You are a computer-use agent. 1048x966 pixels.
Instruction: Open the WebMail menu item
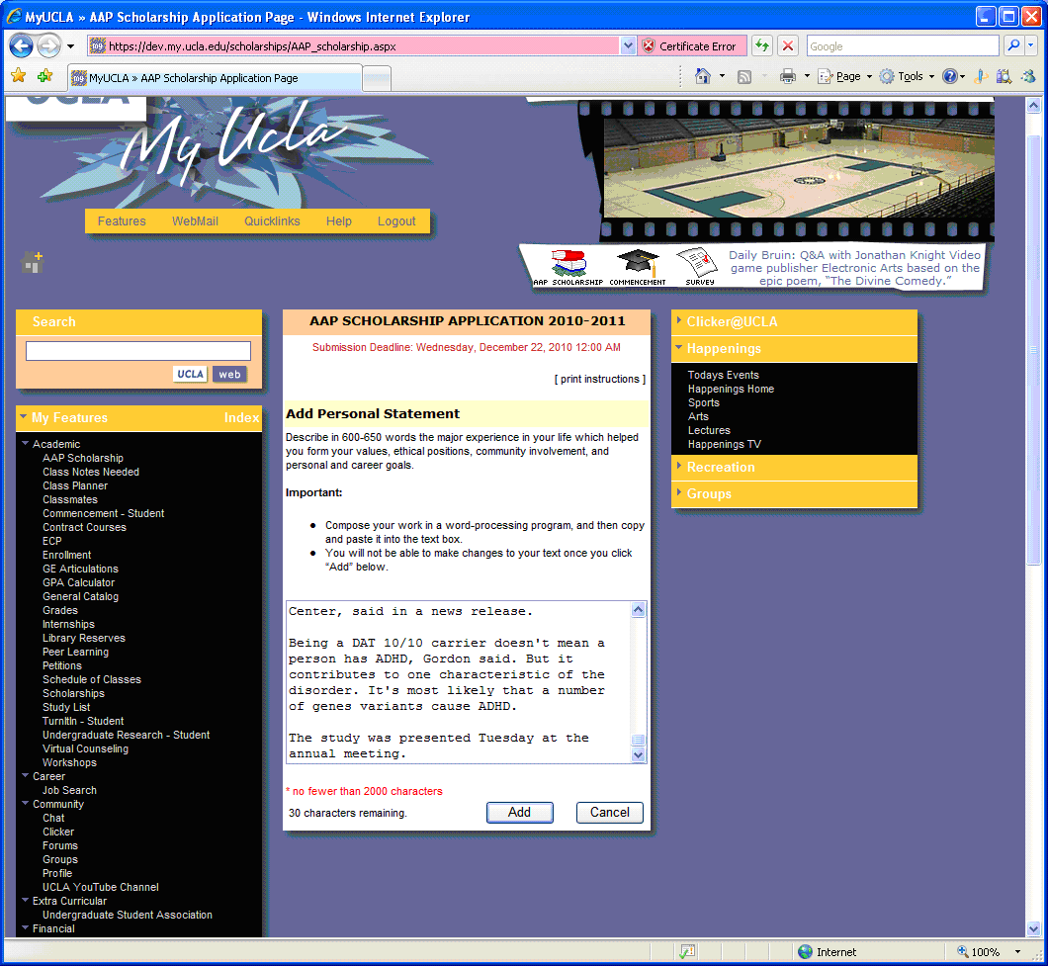point(195,221)
